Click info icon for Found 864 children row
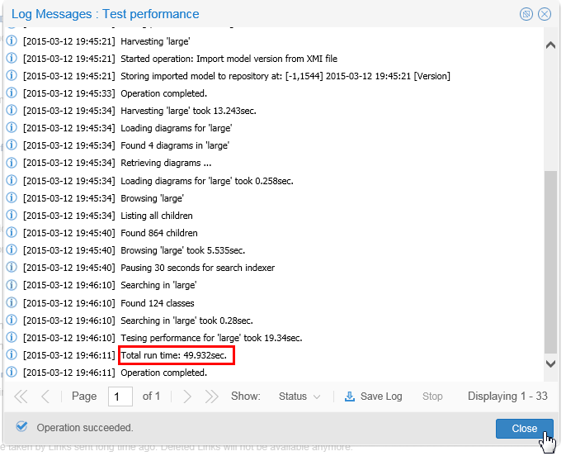Viewport: 566px width, 456px height. (x=12, y=232)
